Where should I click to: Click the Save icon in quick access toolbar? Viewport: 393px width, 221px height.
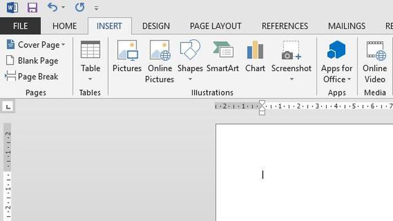(33, 7)
